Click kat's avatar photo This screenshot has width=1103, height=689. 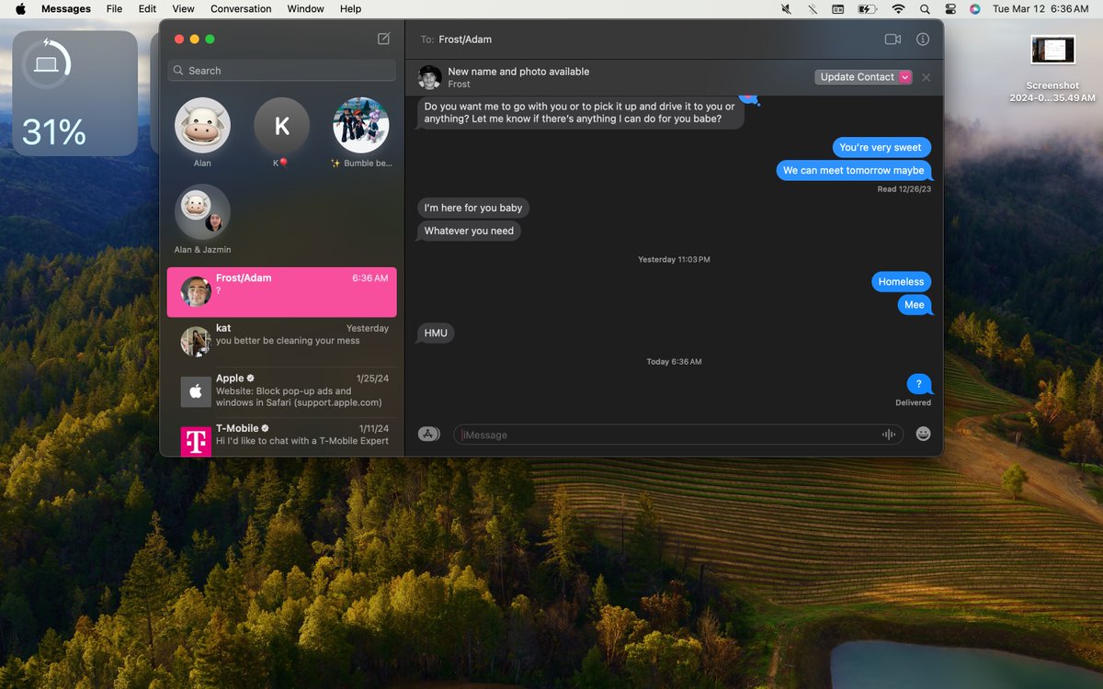(x=196, y=341)
